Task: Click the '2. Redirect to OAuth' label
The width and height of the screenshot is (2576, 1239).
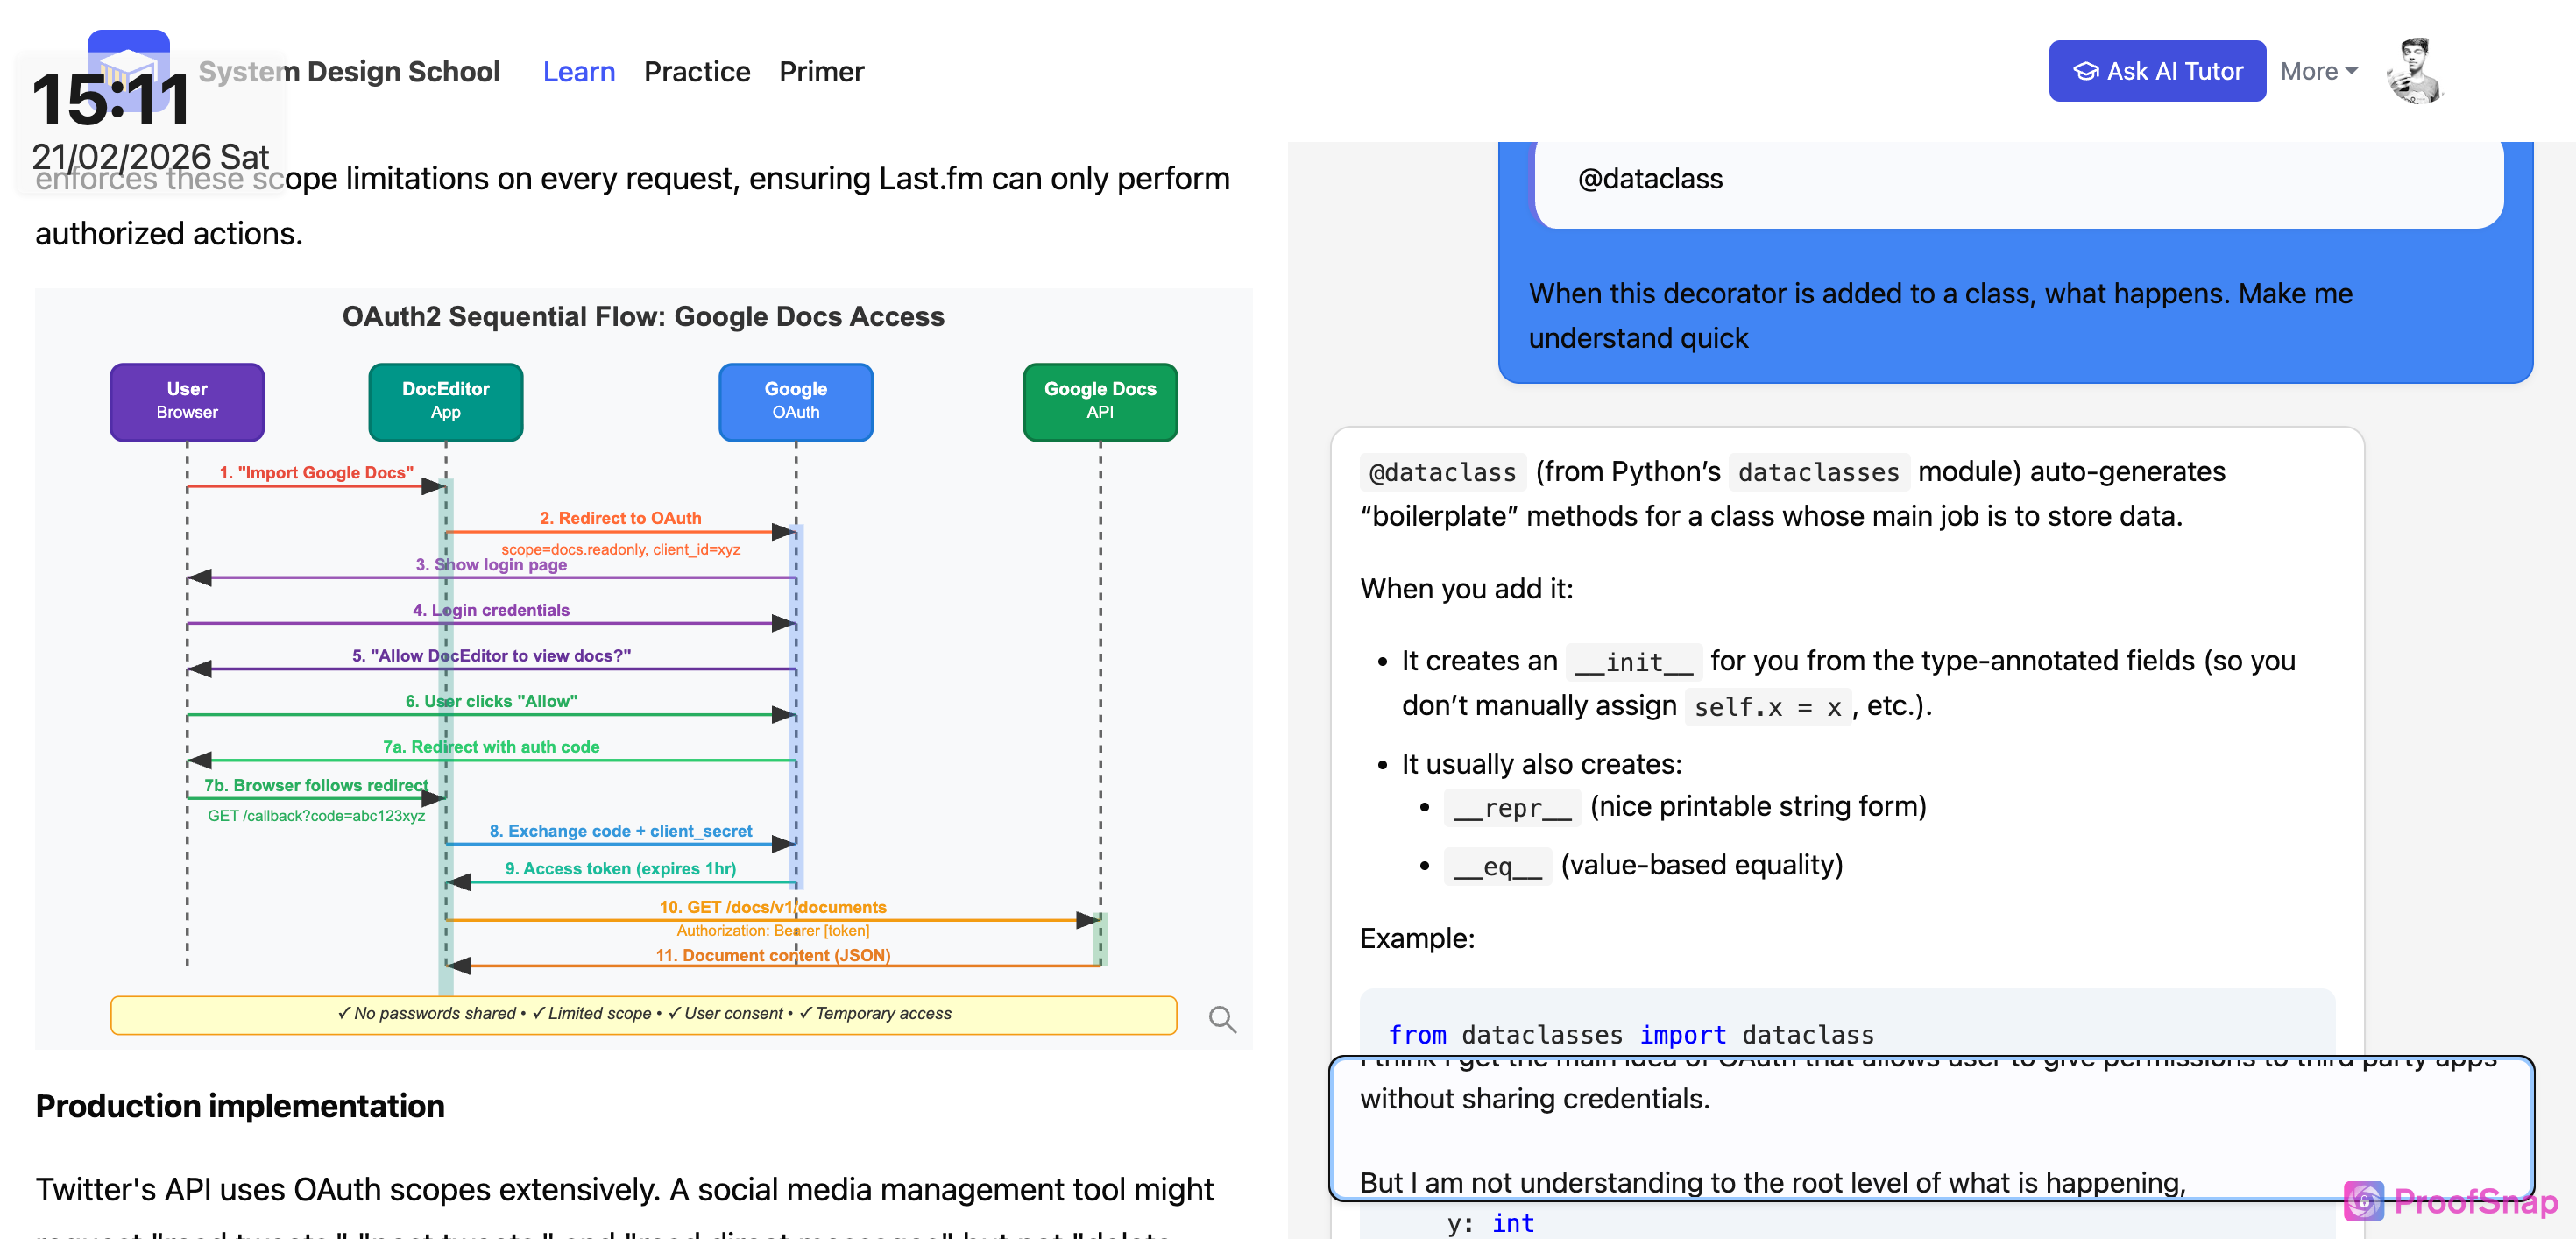Action: tap(621, 518)
